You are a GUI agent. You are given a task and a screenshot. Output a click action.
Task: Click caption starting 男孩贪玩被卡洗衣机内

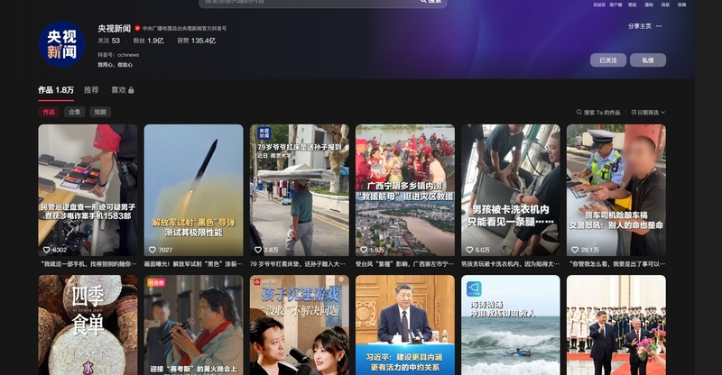click(511, 264)
